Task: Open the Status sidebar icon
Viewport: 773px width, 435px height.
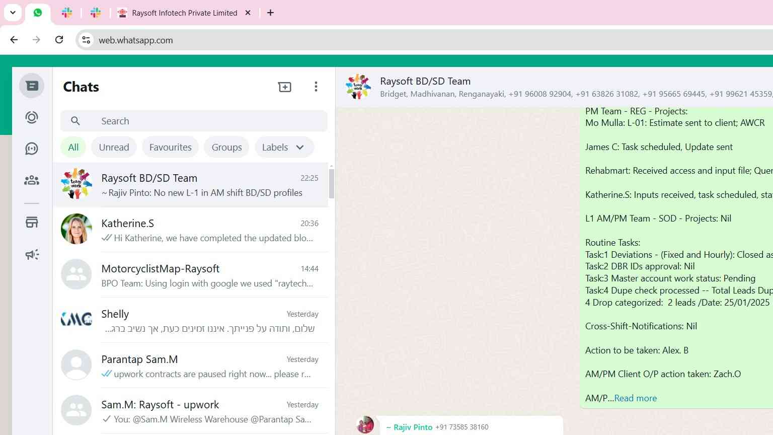Action: (x=32, y=117)
